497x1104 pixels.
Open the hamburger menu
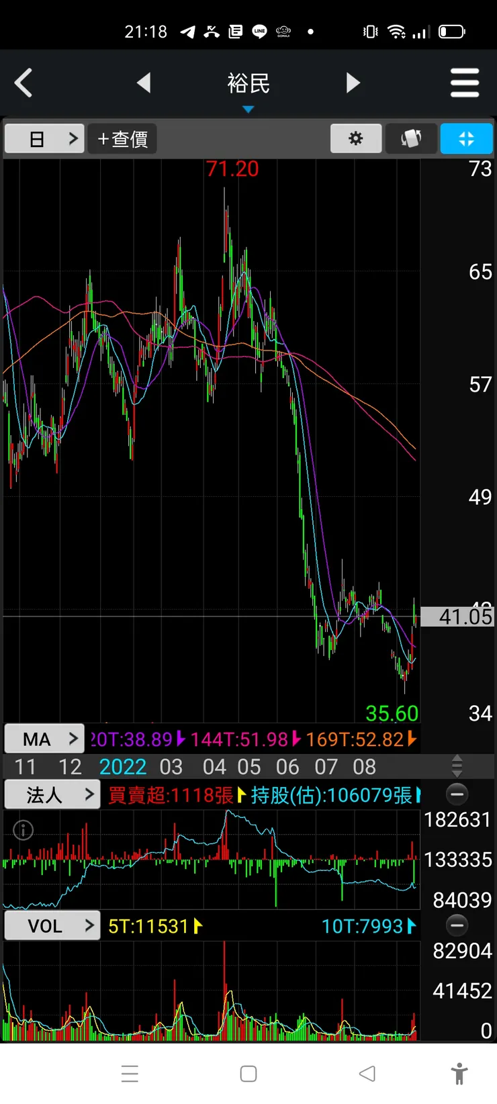[x=465, y=83]
